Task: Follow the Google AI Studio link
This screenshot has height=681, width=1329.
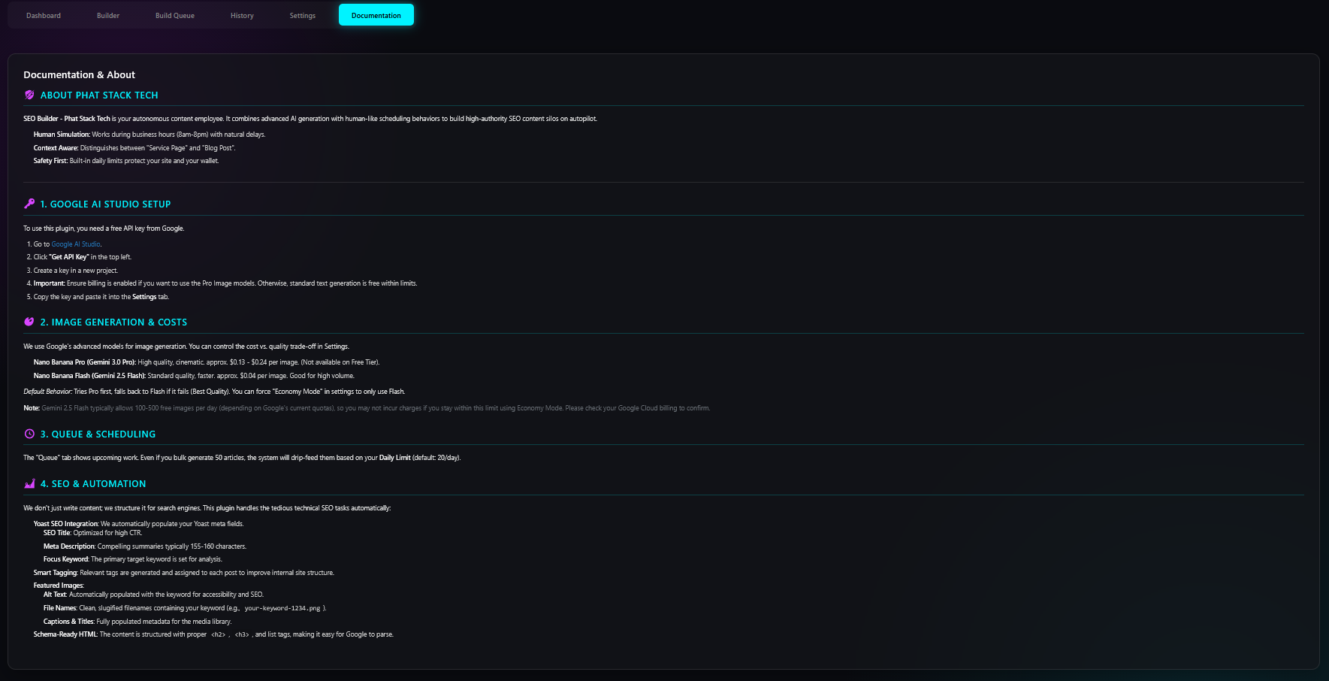Action: (x=76, y=244)
